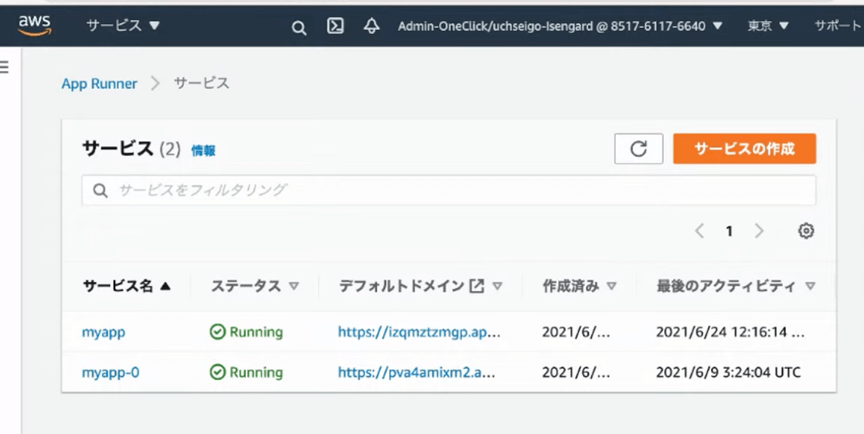
Task: Open App Runner breadcrumb link
Action: coord(99,83)
